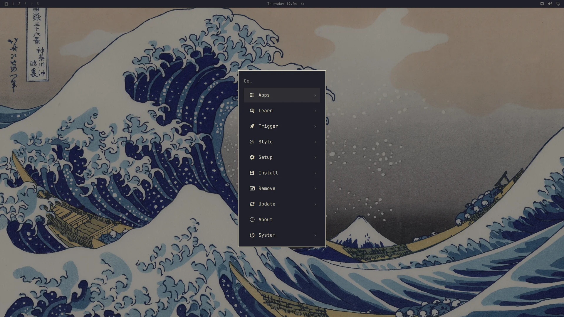
Task: Click the Apps grid icon
Action: (252, 95)
